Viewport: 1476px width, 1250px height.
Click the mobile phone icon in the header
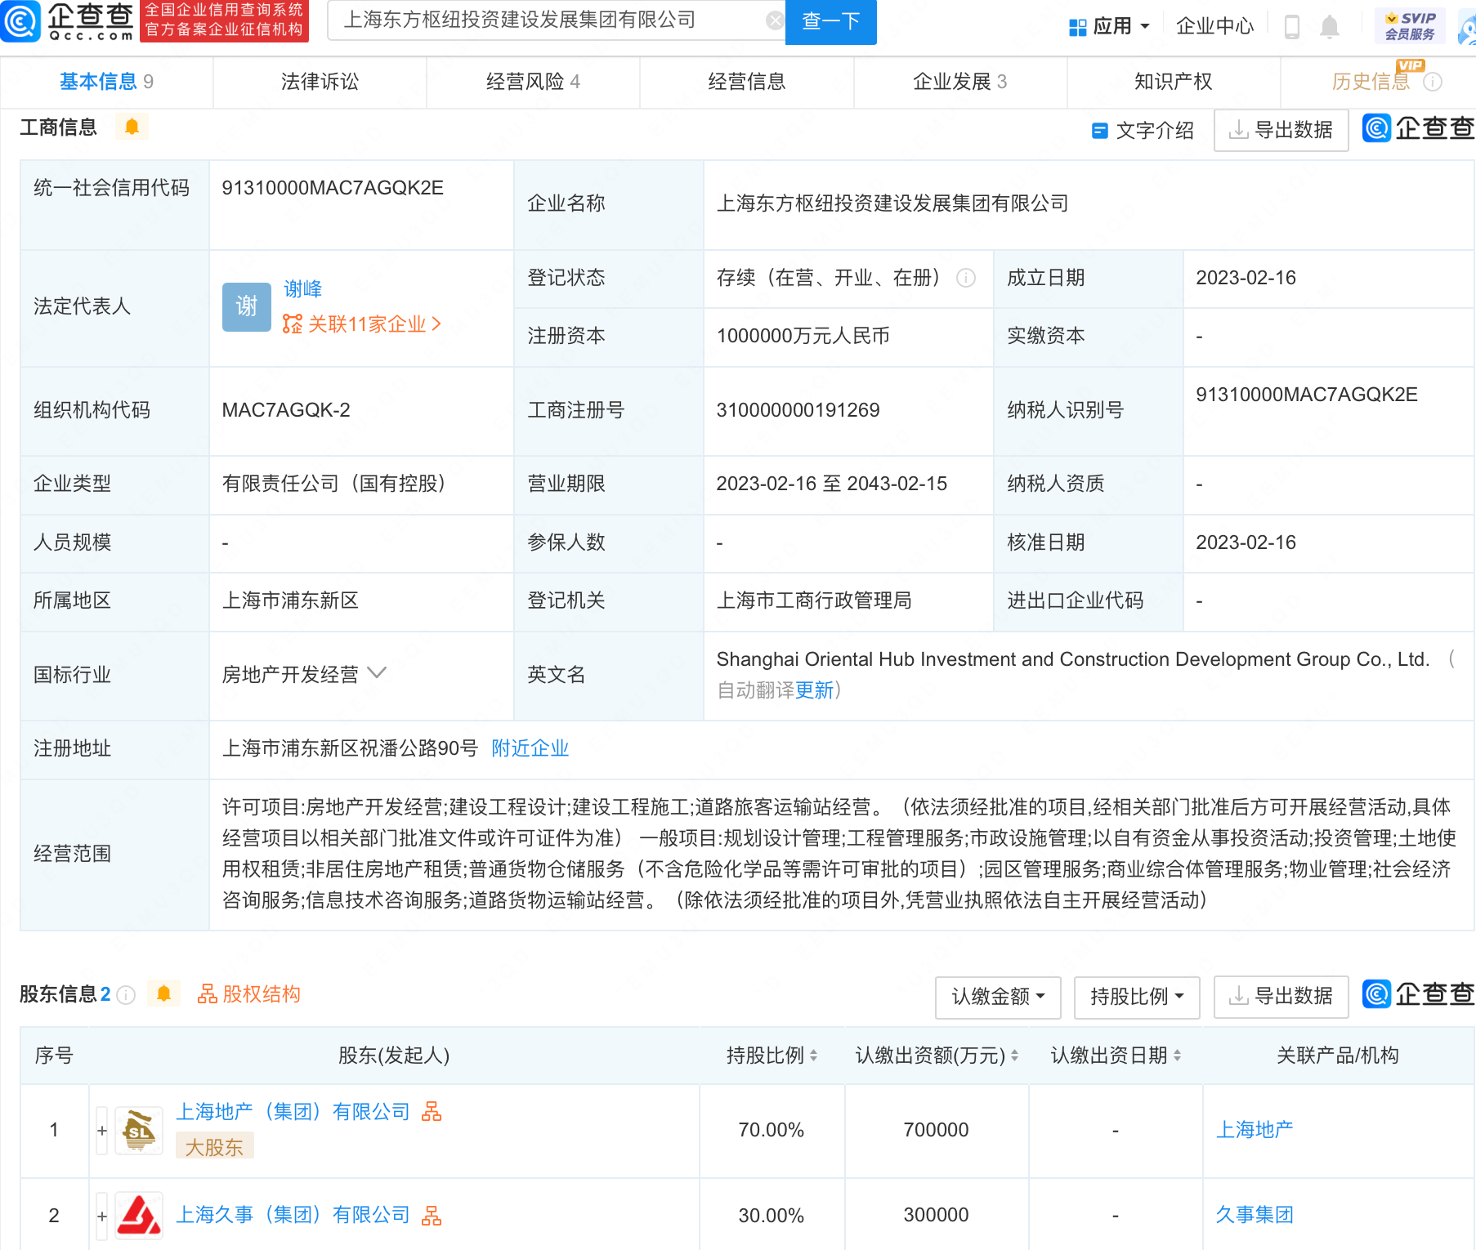coord(1292,26)
